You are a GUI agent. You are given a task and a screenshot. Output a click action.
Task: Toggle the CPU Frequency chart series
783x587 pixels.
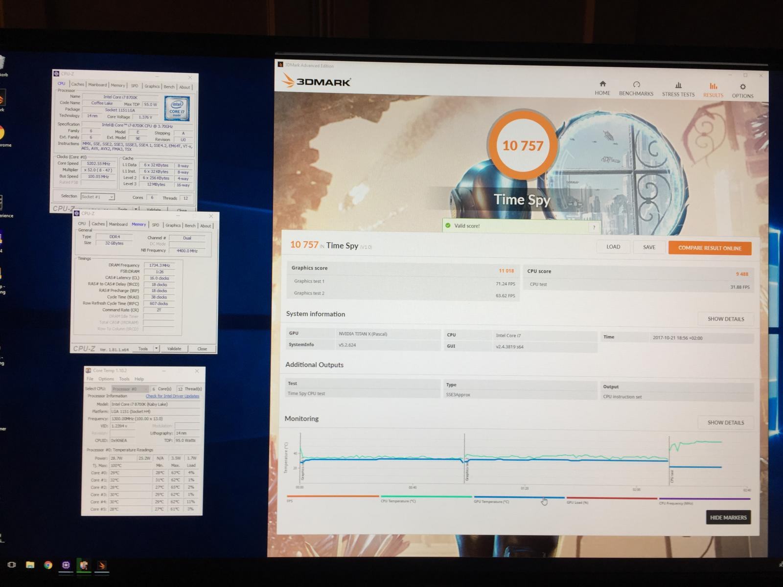point(704,500)
